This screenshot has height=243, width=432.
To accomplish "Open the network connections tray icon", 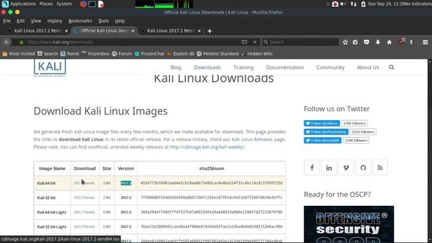I will (354, 4).
